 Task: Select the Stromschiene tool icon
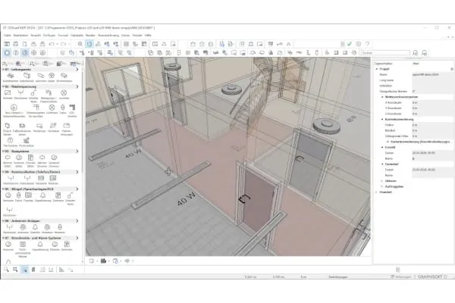tap(64, 76)
